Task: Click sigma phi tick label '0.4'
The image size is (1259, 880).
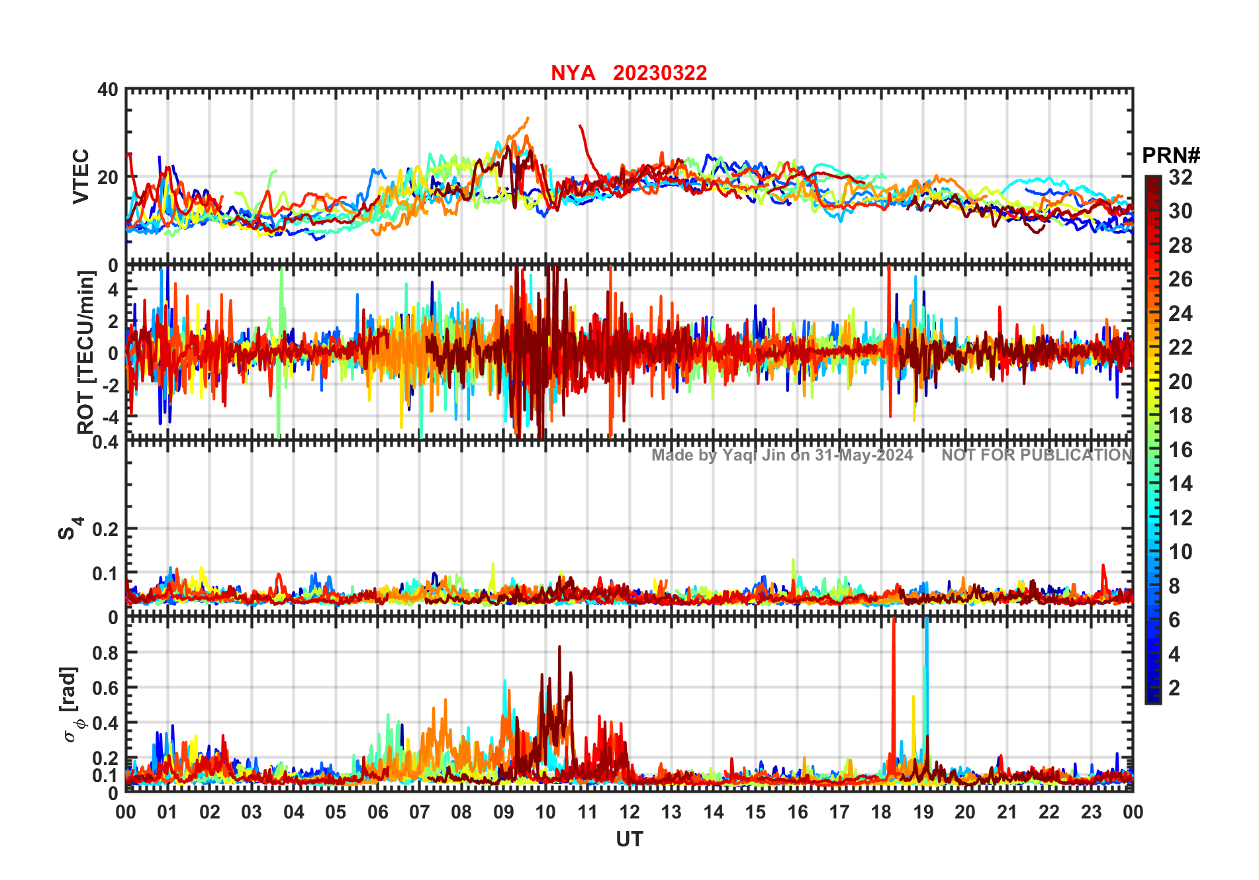Action: 105,723
